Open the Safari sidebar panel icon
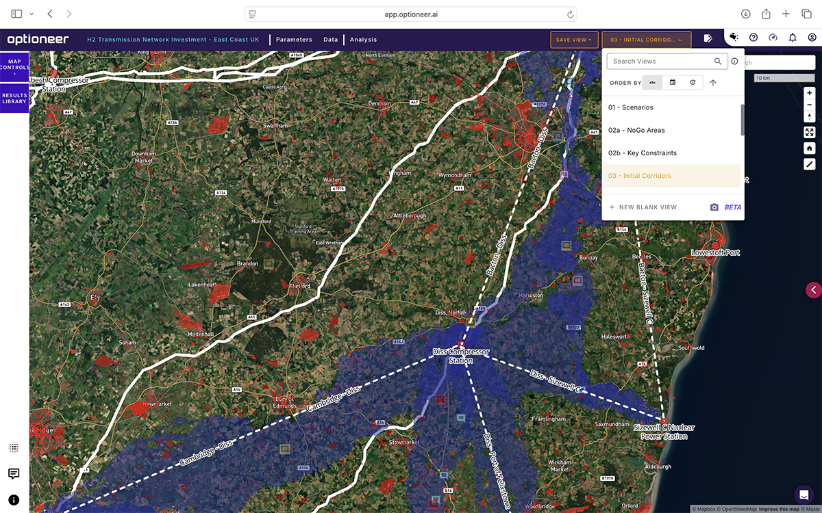The height and width of the screenshot is (513, 822). click(16, 14)
